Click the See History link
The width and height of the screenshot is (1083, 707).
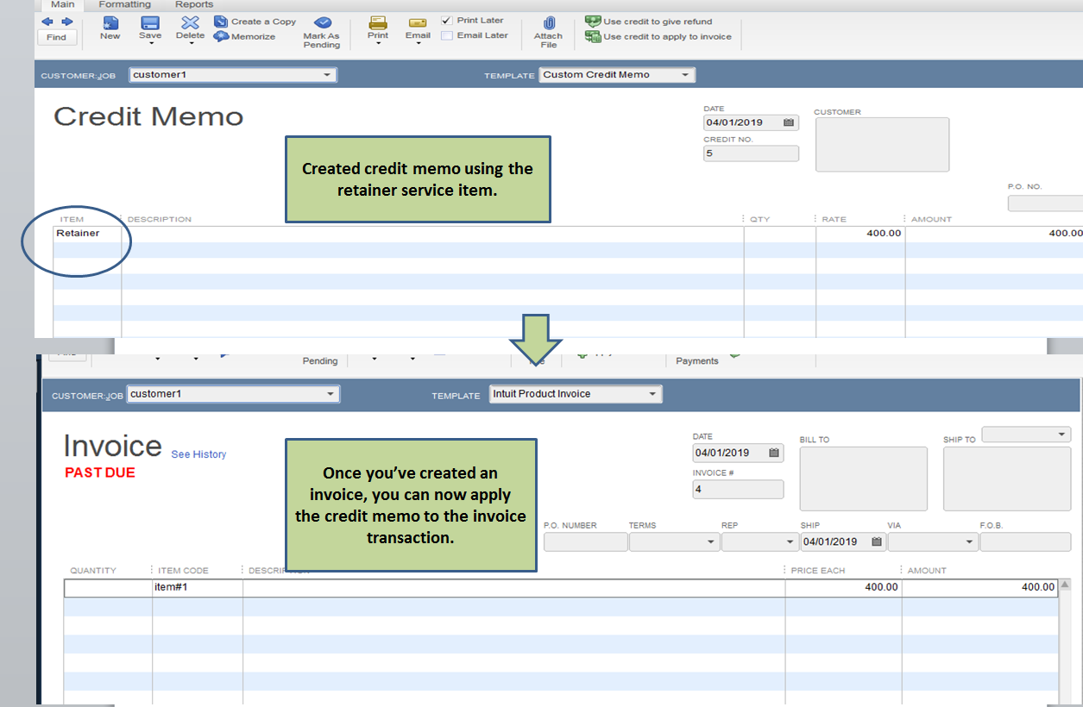click(x=198, y=454)
